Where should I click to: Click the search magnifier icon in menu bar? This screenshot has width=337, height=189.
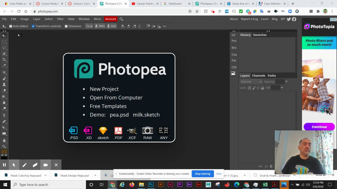click(x=121, y=19)
